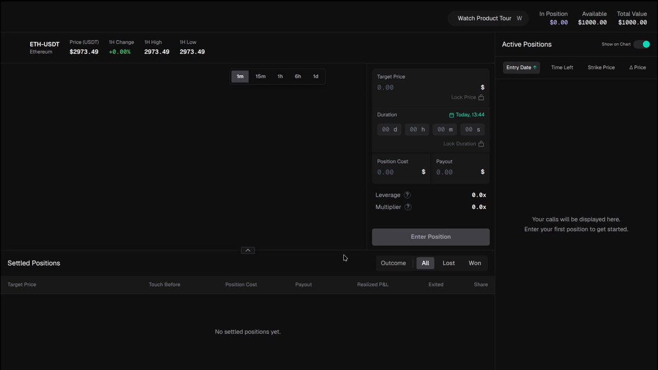Click the Target Price column header
The width and height of the screenshot is (658, 370).
(x=22, y=284)
